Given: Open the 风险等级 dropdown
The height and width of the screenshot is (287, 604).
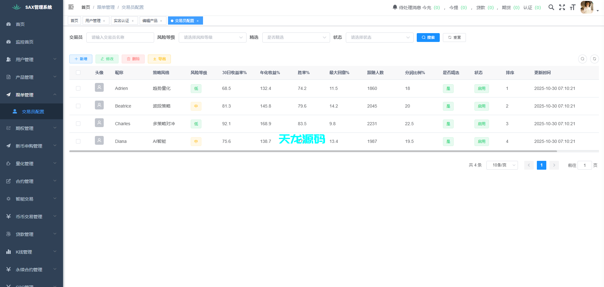Looking at the screenshot, I should (212, 37).
